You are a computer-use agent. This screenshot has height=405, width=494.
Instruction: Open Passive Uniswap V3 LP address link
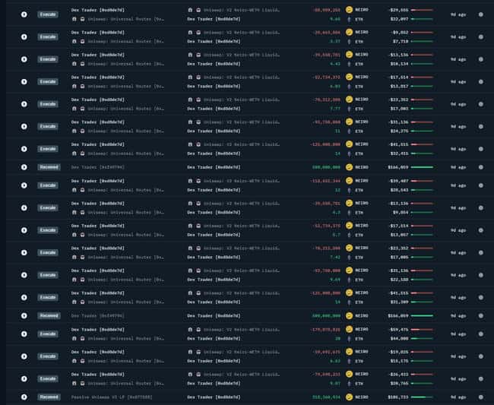pos(112,397)
